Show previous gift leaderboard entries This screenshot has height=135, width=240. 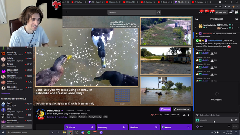tap(195, 27)
